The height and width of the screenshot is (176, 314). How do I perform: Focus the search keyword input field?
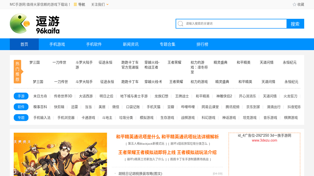coord(231,23)
